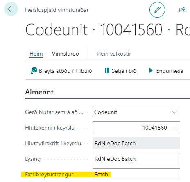The image size is (190, 182).
Task: Open the share icon
Action: click(x=182, y=10)
